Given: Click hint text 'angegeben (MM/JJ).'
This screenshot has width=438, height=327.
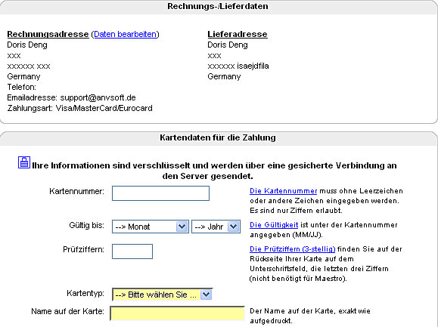Looking at the screenshot, I should coord(286,235).
